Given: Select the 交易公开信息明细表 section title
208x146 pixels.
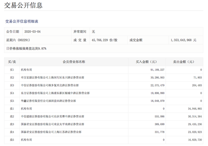Looking at the screenshot, I should (x=22, y=22).
